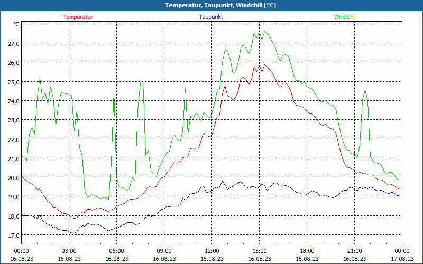Click the 21:00 time axis label
This screenshot has width=423, height=264.
click(354, 251)
